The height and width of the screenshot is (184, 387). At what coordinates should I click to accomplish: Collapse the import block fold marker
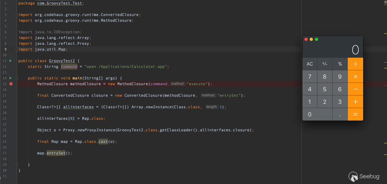(x=17, y=15)
